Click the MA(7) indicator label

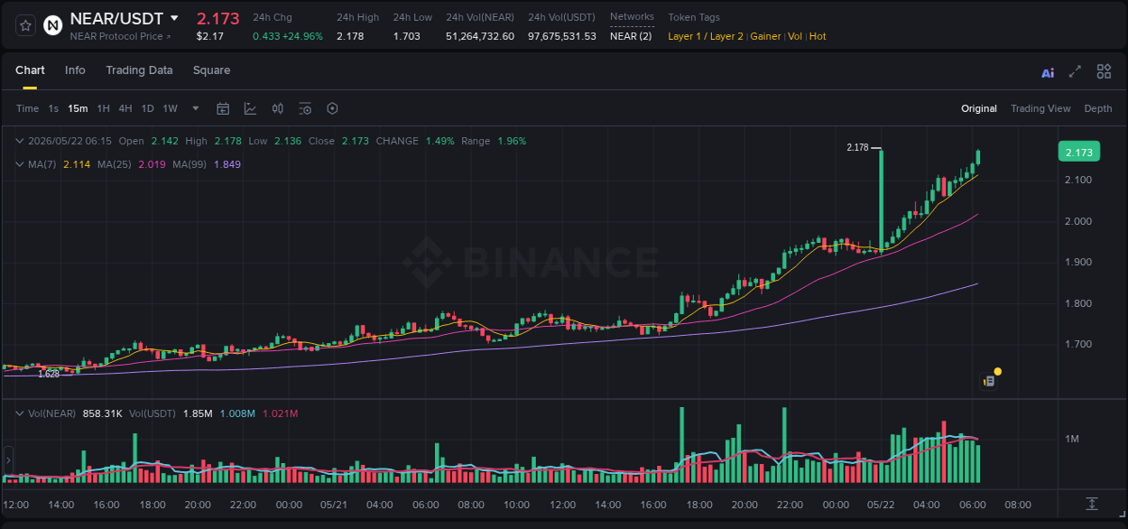42,164
